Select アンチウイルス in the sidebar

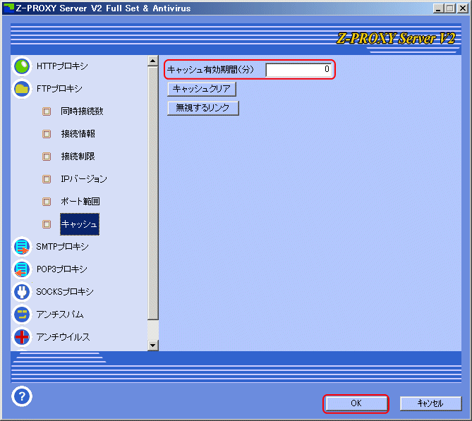coord(63,337)
